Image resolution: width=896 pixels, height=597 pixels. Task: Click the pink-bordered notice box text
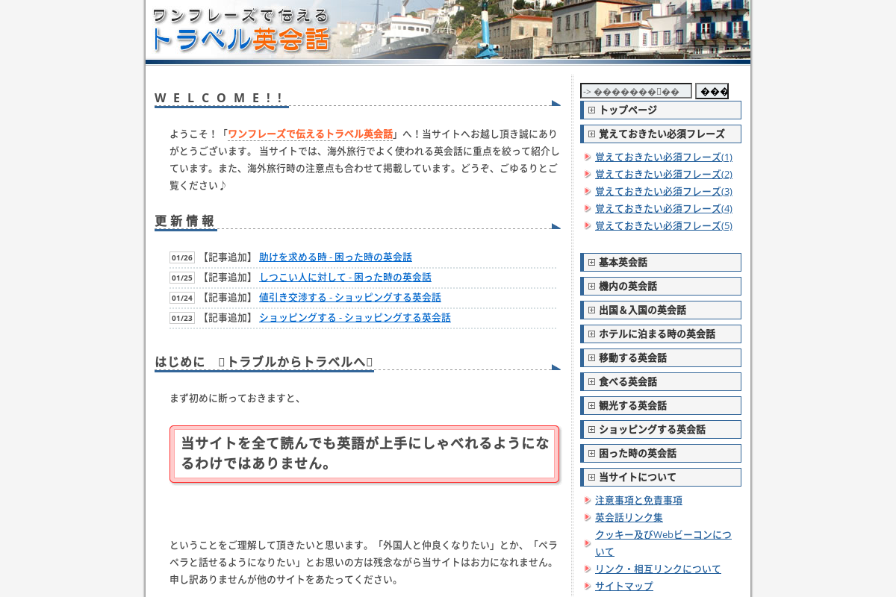(x=364, y=454)
